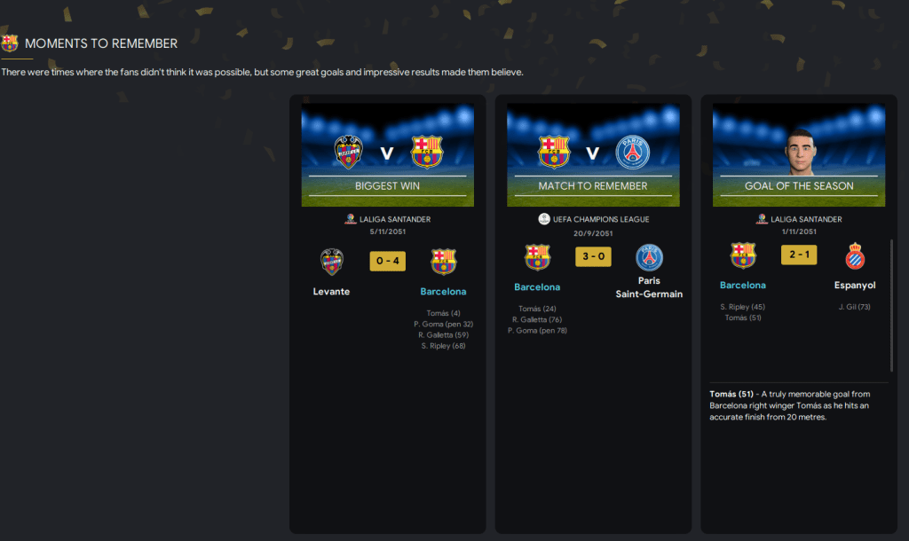Viewport: 909px width, 541px height.
Task: Click the PSG crest in the Match to Remember banner
Action: tap(632, 152)
